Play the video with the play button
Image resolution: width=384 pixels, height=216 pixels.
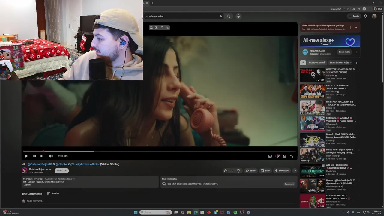[x=26, y=156]
